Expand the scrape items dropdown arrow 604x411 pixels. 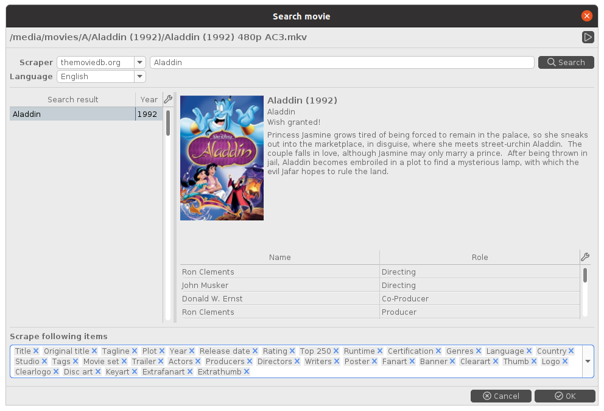pyautogui.click(x=588, y=361)
